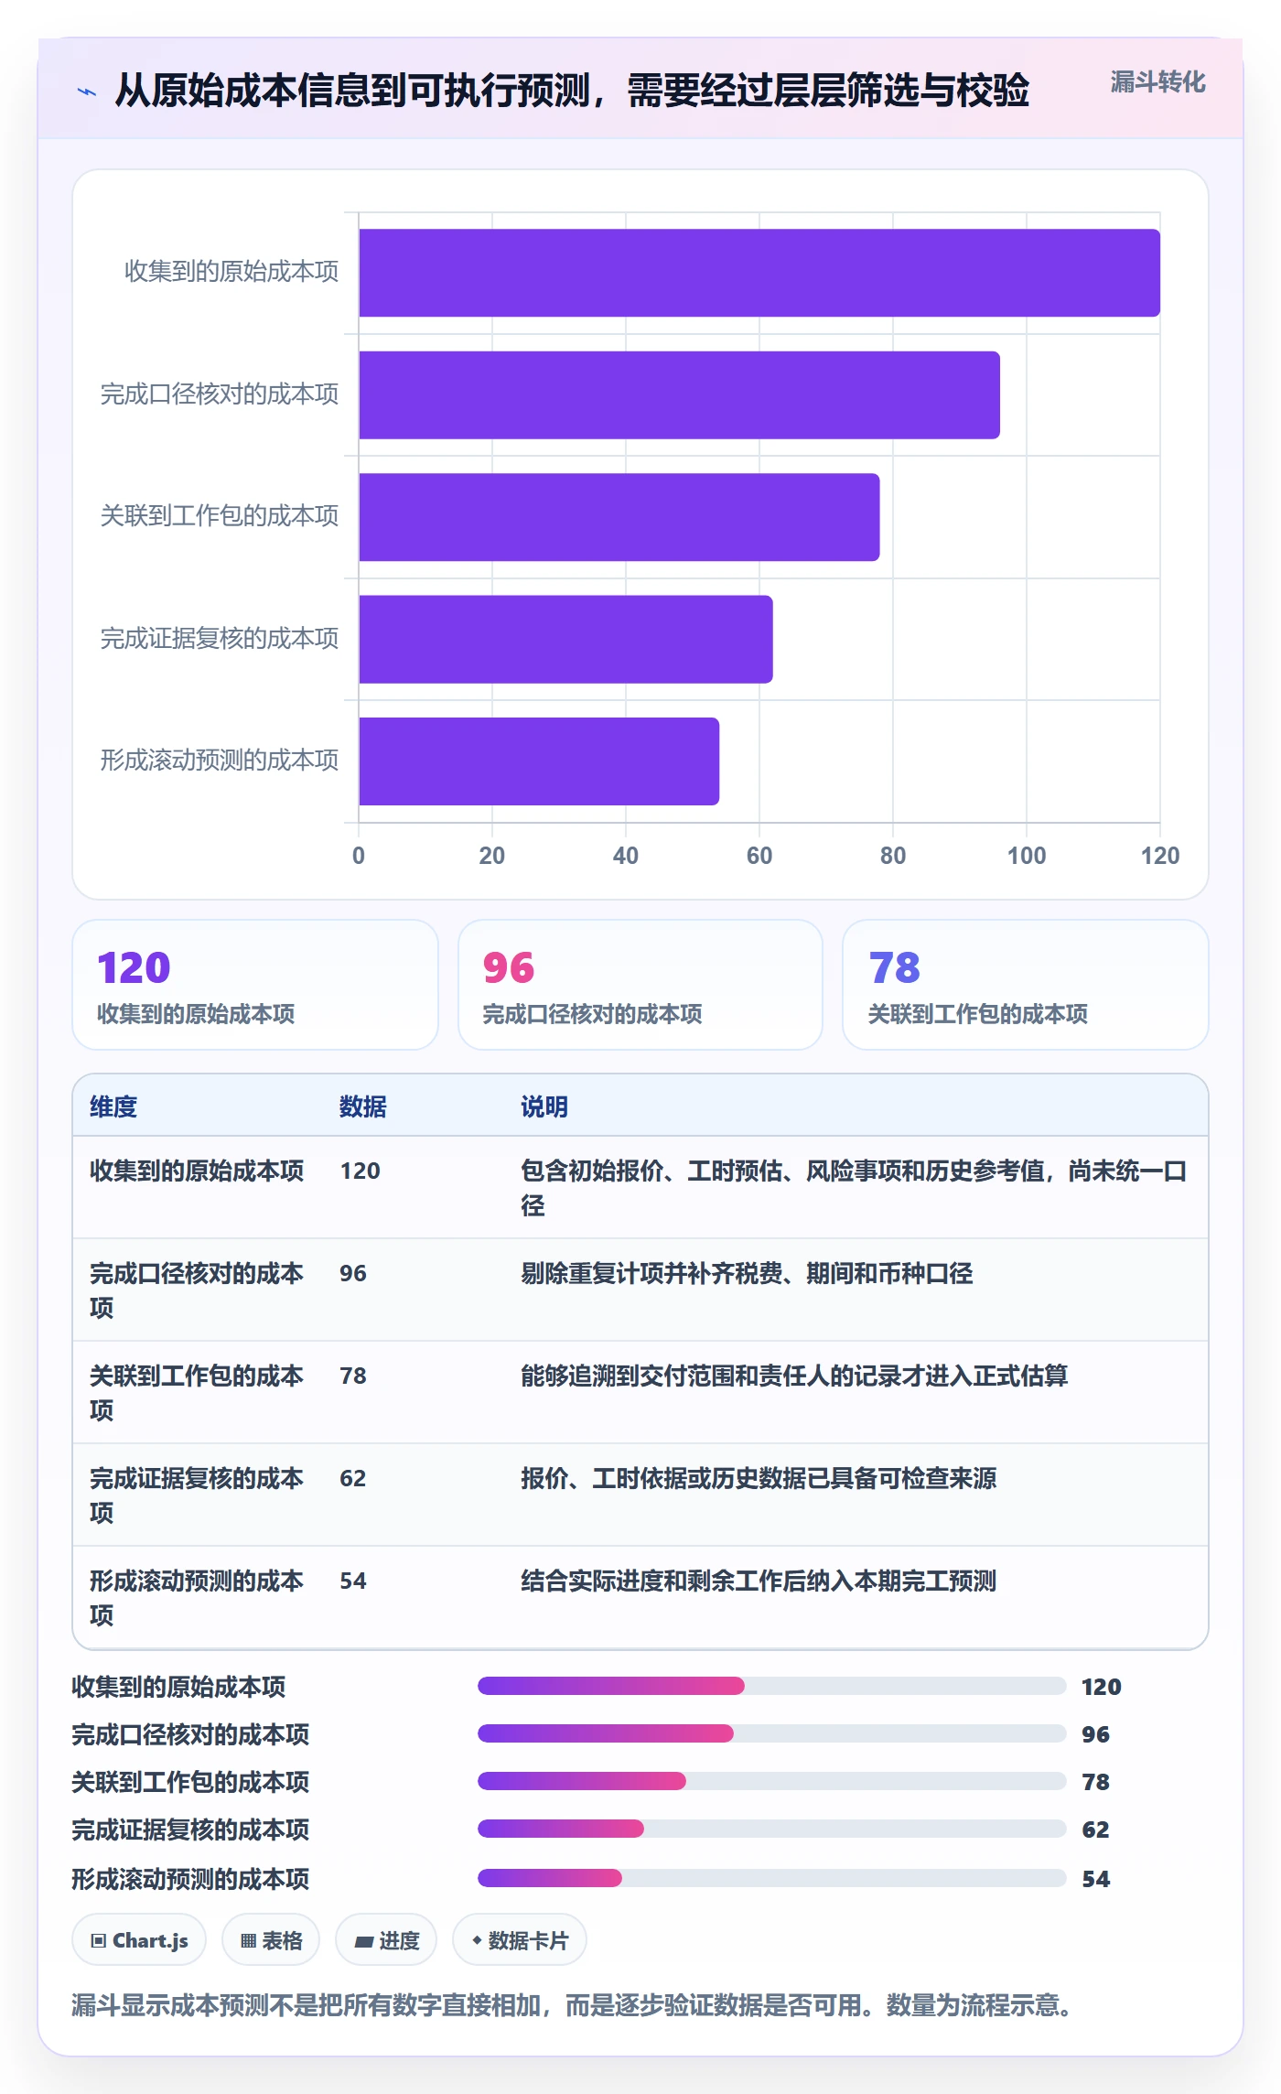Click the description starting 包含初始报价
The height and width of the screenshot is (2094, 1281).
pos(854,1188)
